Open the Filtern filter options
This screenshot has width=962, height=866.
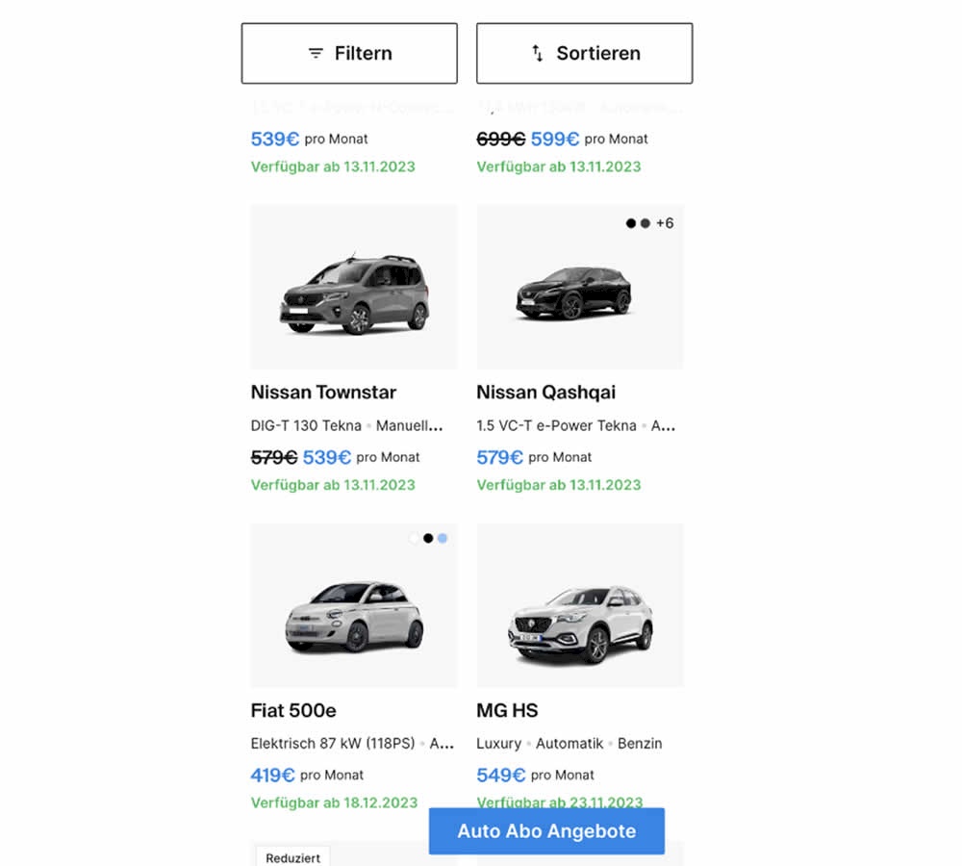click(x=349, y=54)
